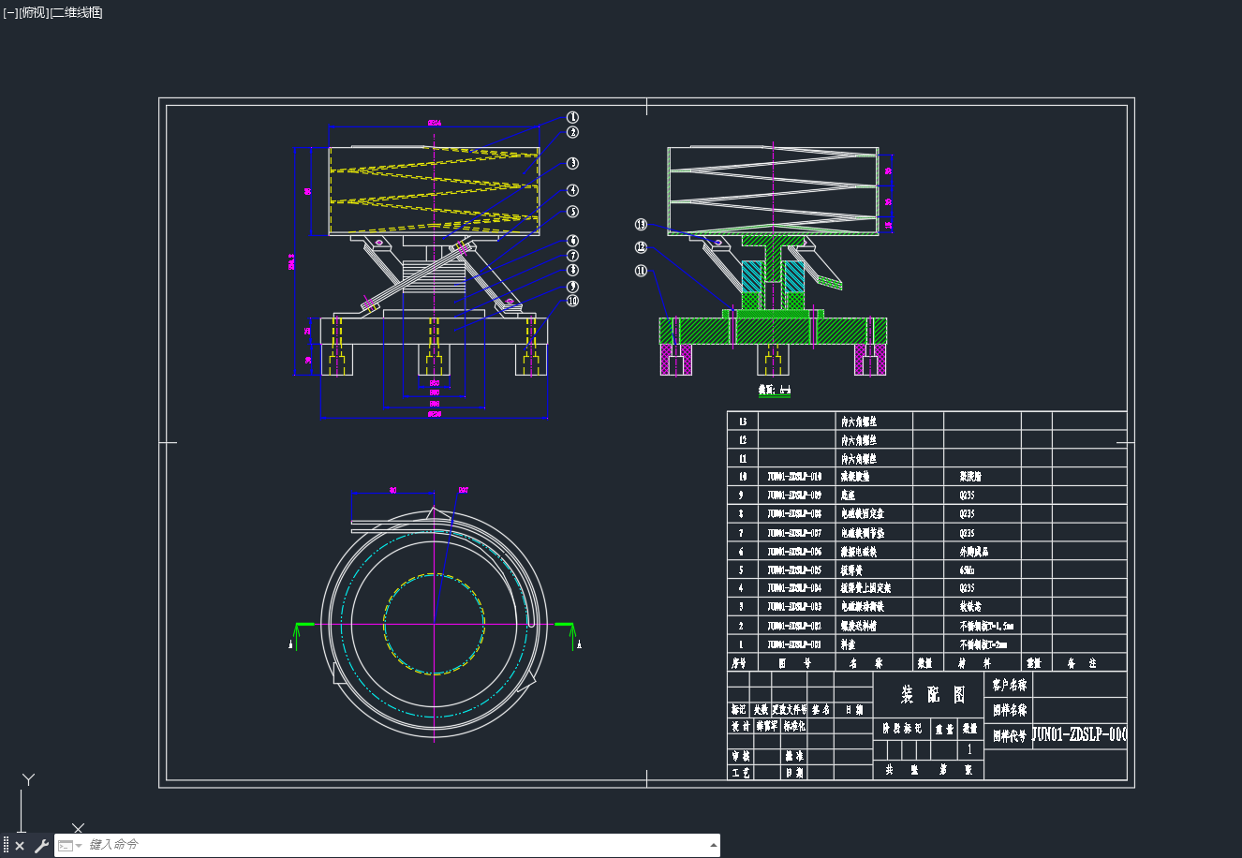Select the 截面 A-A section view label
Screen dimensions: 1242x858
(x=775, y=390)
